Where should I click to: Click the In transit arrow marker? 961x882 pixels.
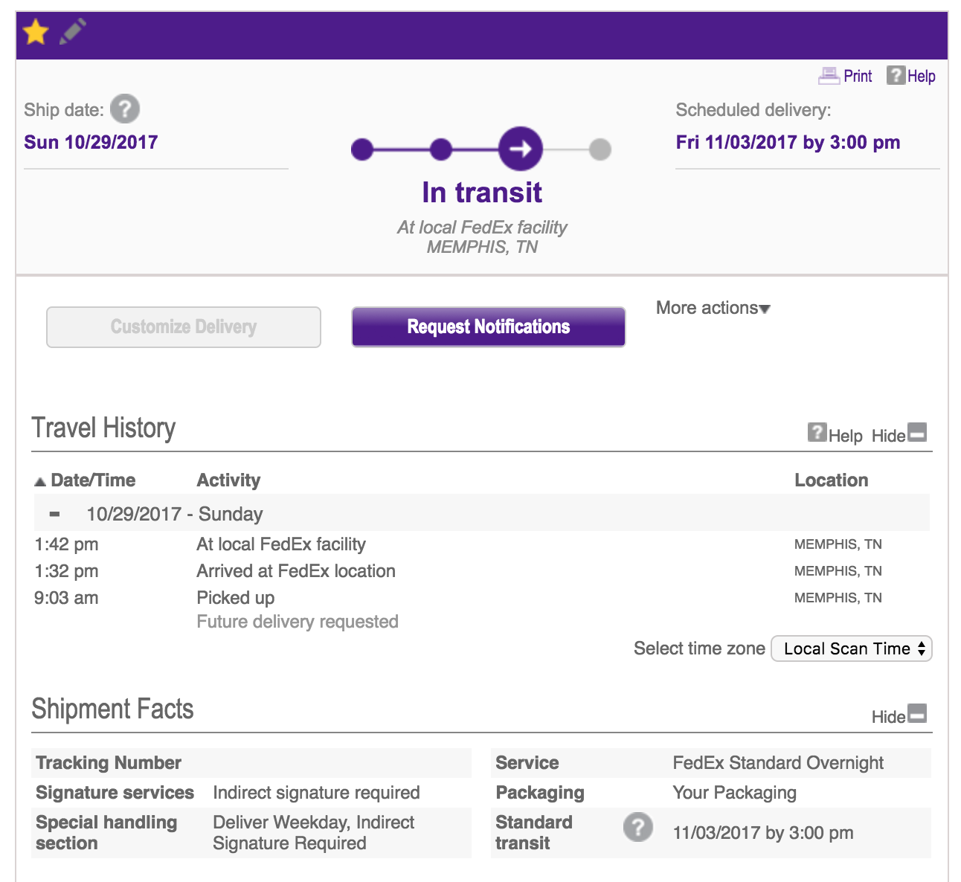tap(521, 149)
